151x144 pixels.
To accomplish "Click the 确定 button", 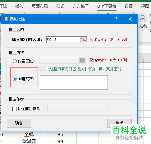I will point(19,123).
